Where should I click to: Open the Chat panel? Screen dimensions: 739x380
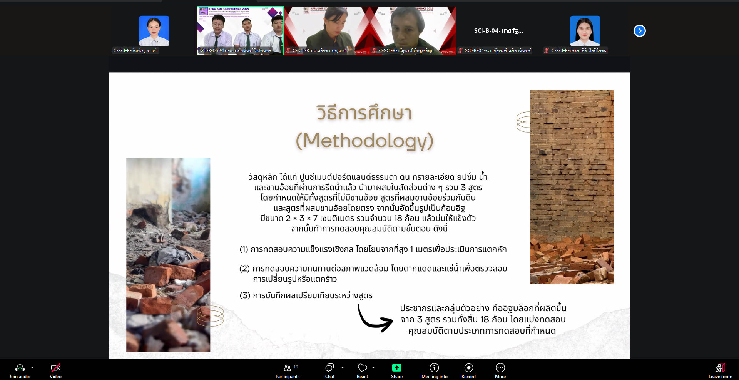pyautogui.click(x=329, y=368)
